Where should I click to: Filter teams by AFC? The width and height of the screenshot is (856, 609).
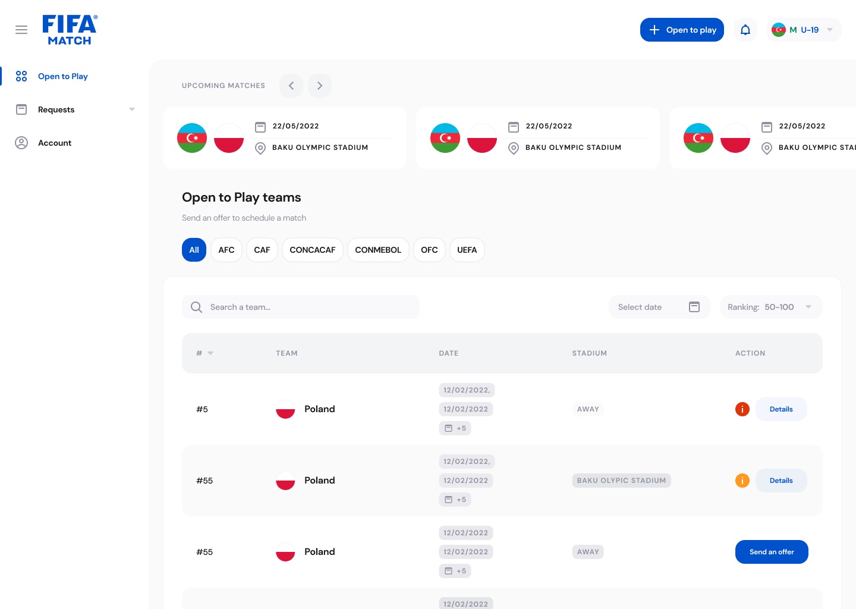click(x=226, y=250)
